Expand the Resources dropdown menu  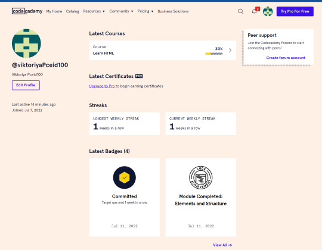94,11
